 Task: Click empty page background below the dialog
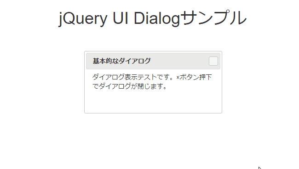[153, 141]
